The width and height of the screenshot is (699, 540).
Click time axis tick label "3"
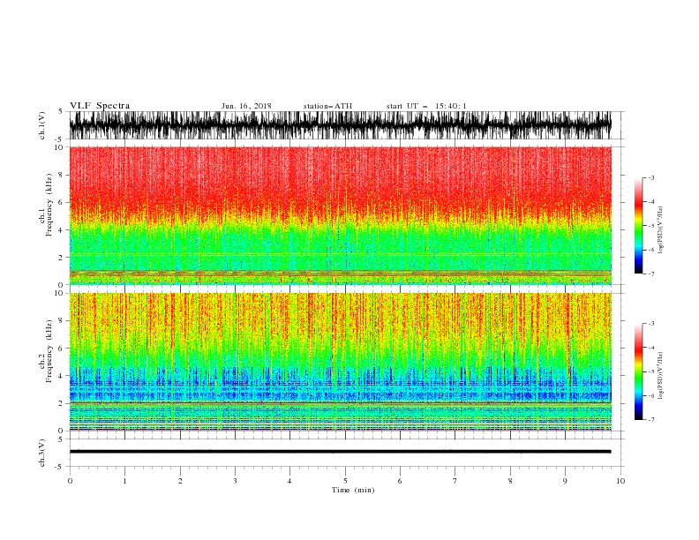pos(235,481)
